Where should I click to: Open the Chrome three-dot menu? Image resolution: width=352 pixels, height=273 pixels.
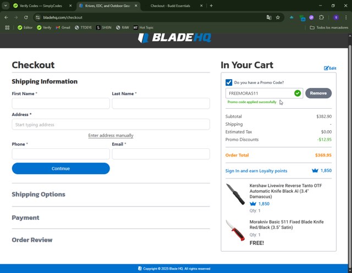click(346, 18)
